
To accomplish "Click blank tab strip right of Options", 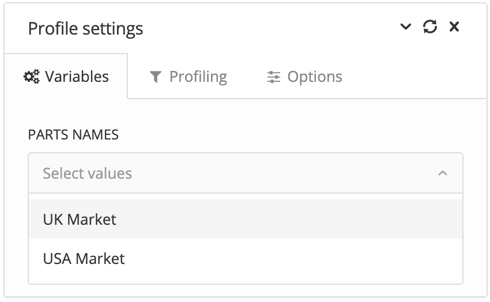I will [x=415, y=77].
